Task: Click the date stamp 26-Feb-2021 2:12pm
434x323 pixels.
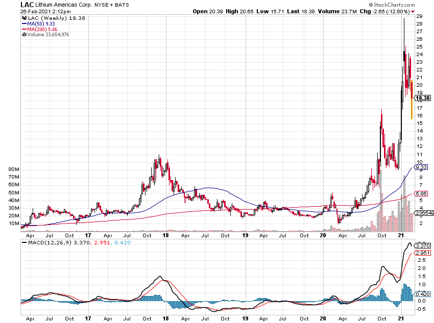Action: (45, 12)
